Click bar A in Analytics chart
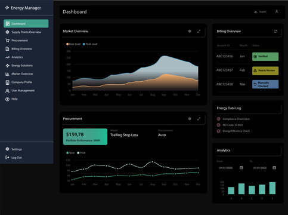The height and width of the screenshot is (215, 288). (x=231, y=191)
